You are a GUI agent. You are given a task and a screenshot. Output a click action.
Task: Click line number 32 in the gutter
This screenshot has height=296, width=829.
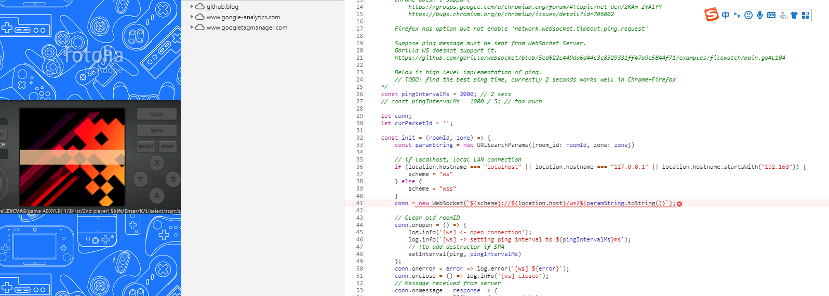coord(359,138)
